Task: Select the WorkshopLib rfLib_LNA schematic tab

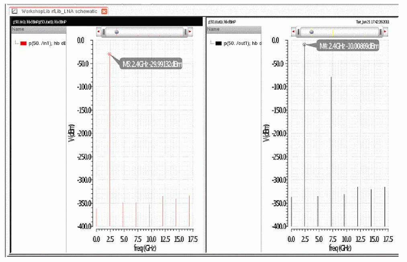Action: pos(59,11)
